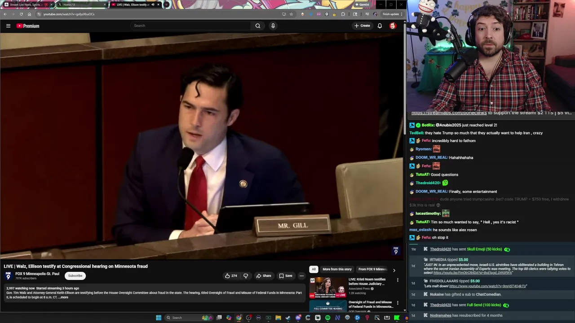The width and height of the screenshot is (575, 323).
Task: Switch to Stream Live News tab
Action: [x=27, y=4]
